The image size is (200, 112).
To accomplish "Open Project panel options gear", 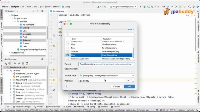I will (x=42, y=11).
